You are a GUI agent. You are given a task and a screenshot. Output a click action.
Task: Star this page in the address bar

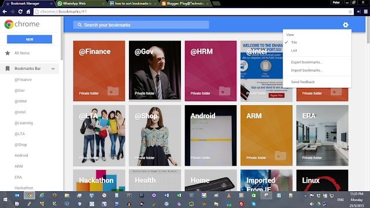[x=350, y=12]
